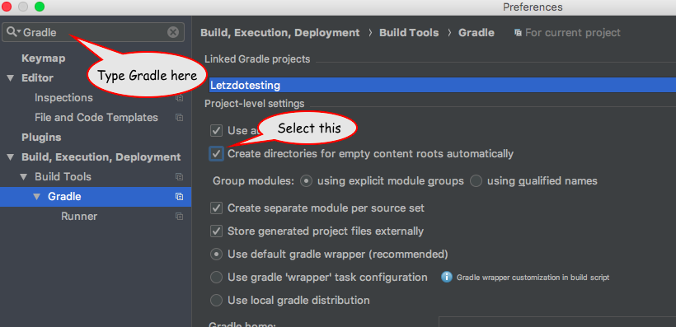Click project-level icon beside File and Code Templates
The image size is (676, 327).
[x=180, y=118]
